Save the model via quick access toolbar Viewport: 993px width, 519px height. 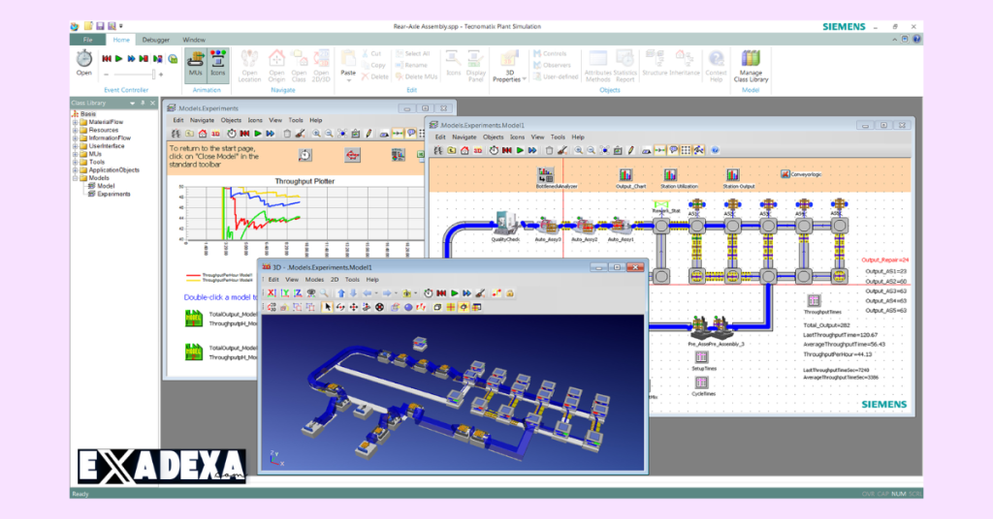(x=100, y=26)
